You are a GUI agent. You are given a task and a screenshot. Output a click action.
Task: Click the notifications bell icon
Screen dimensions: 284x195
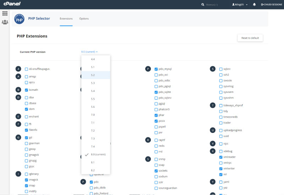(254, 5)
